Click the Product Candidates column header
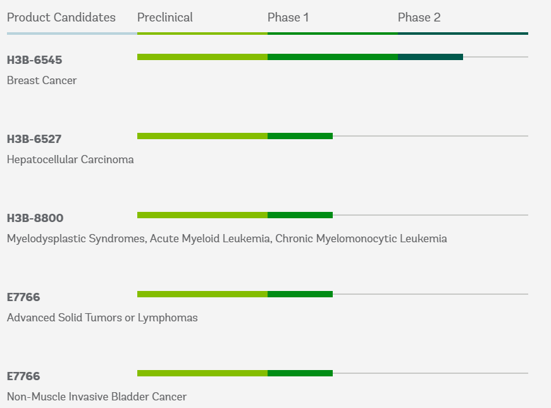 coord(61,17)
